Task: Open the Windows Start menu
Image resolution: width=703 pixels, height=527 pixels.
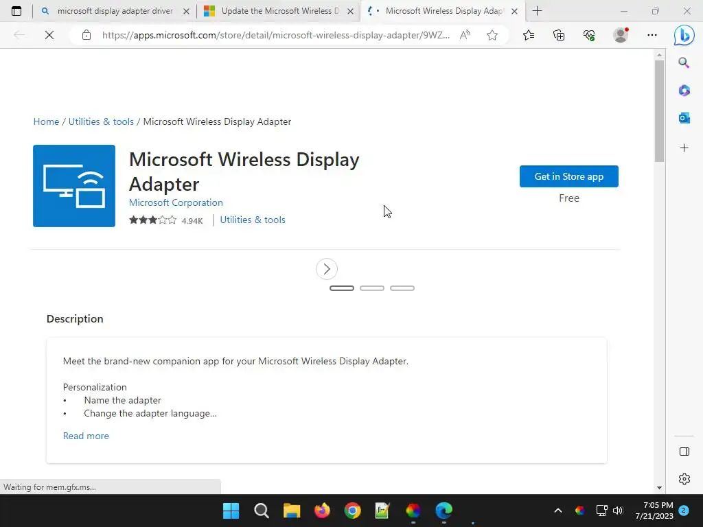Action: pos(231,511)
